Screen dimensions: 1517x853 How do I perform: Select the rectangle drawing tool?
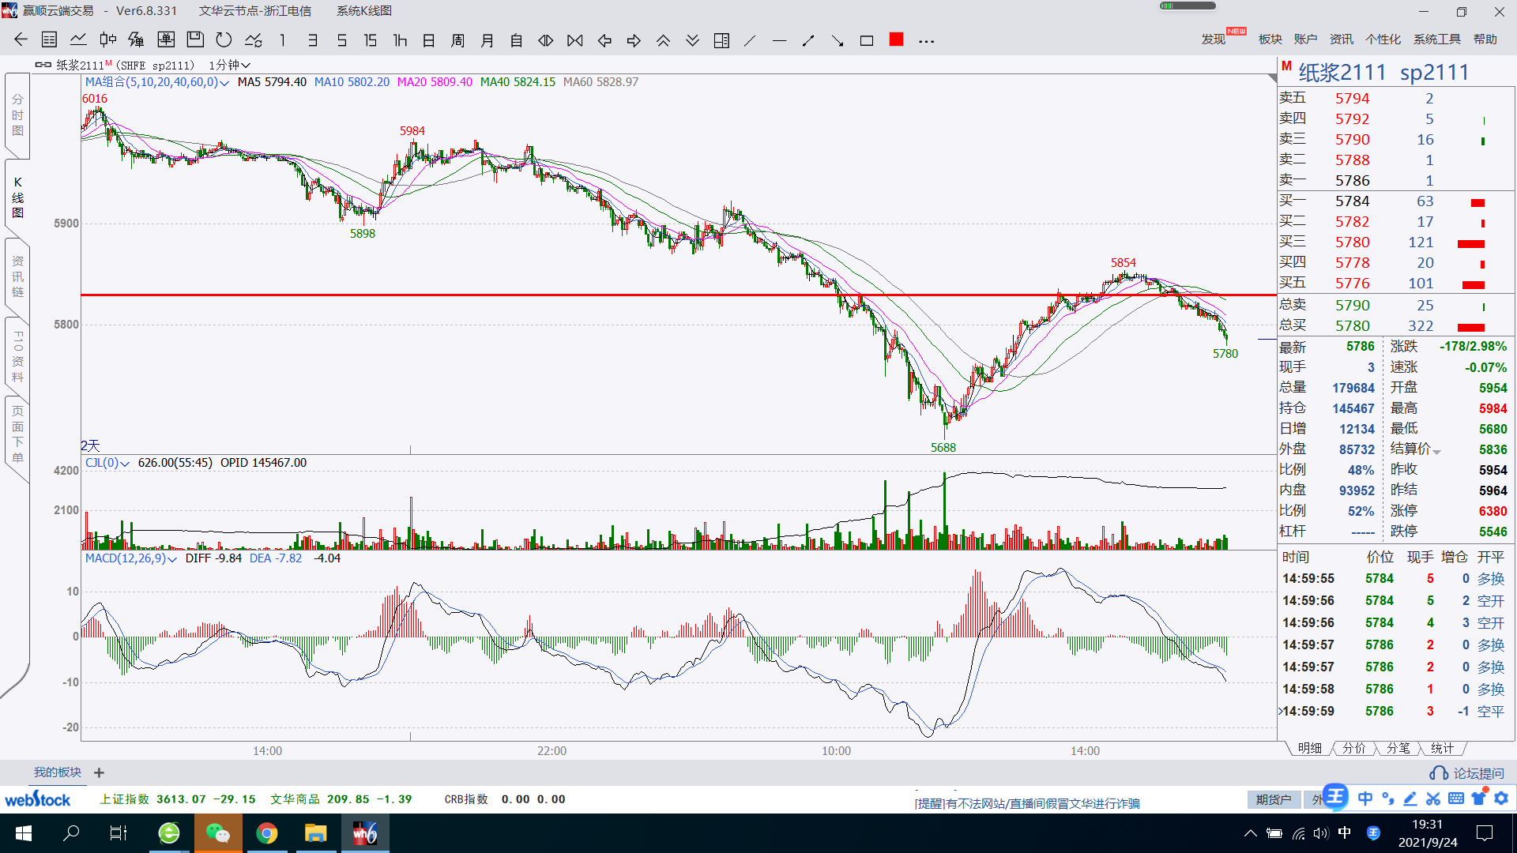point(867,40)
